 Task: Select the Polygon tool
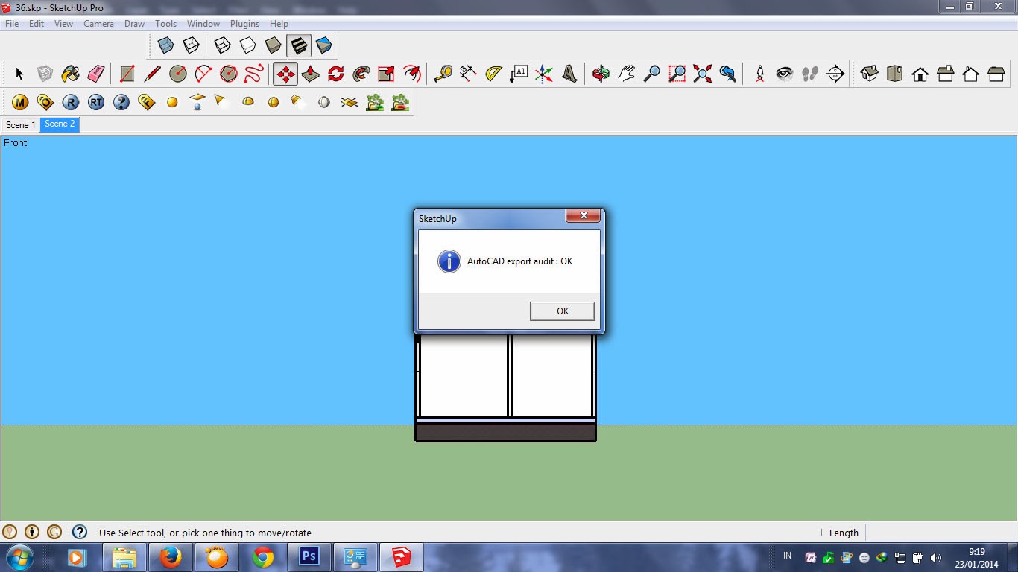pos(228,74)
